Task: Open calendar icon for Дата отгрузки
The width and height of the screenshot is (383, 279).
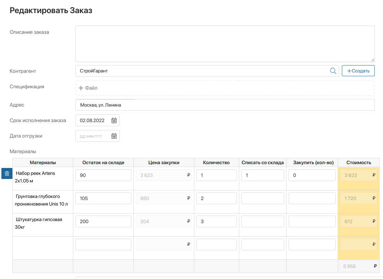Action: pyautogui.click(x=114, y=136)
